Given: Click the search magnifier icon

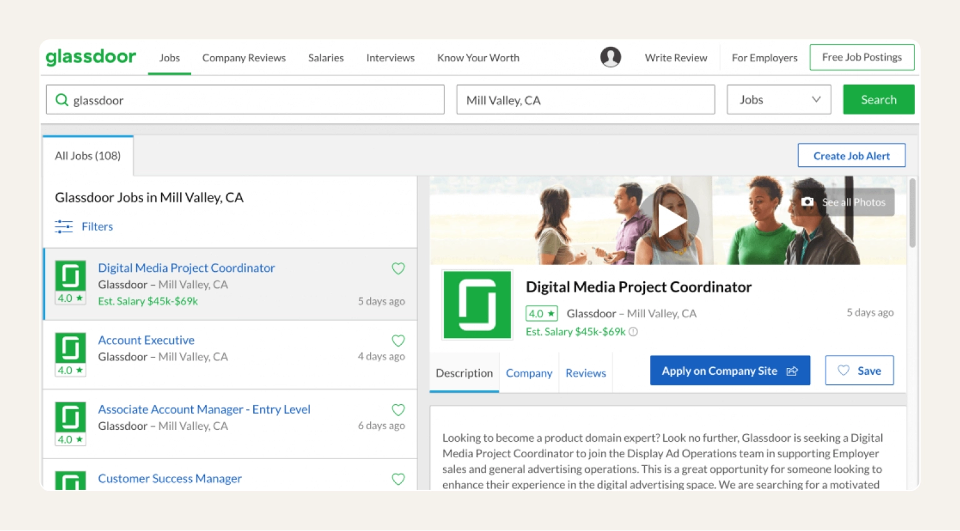Looking at the screenshot, I should (62, 100).
